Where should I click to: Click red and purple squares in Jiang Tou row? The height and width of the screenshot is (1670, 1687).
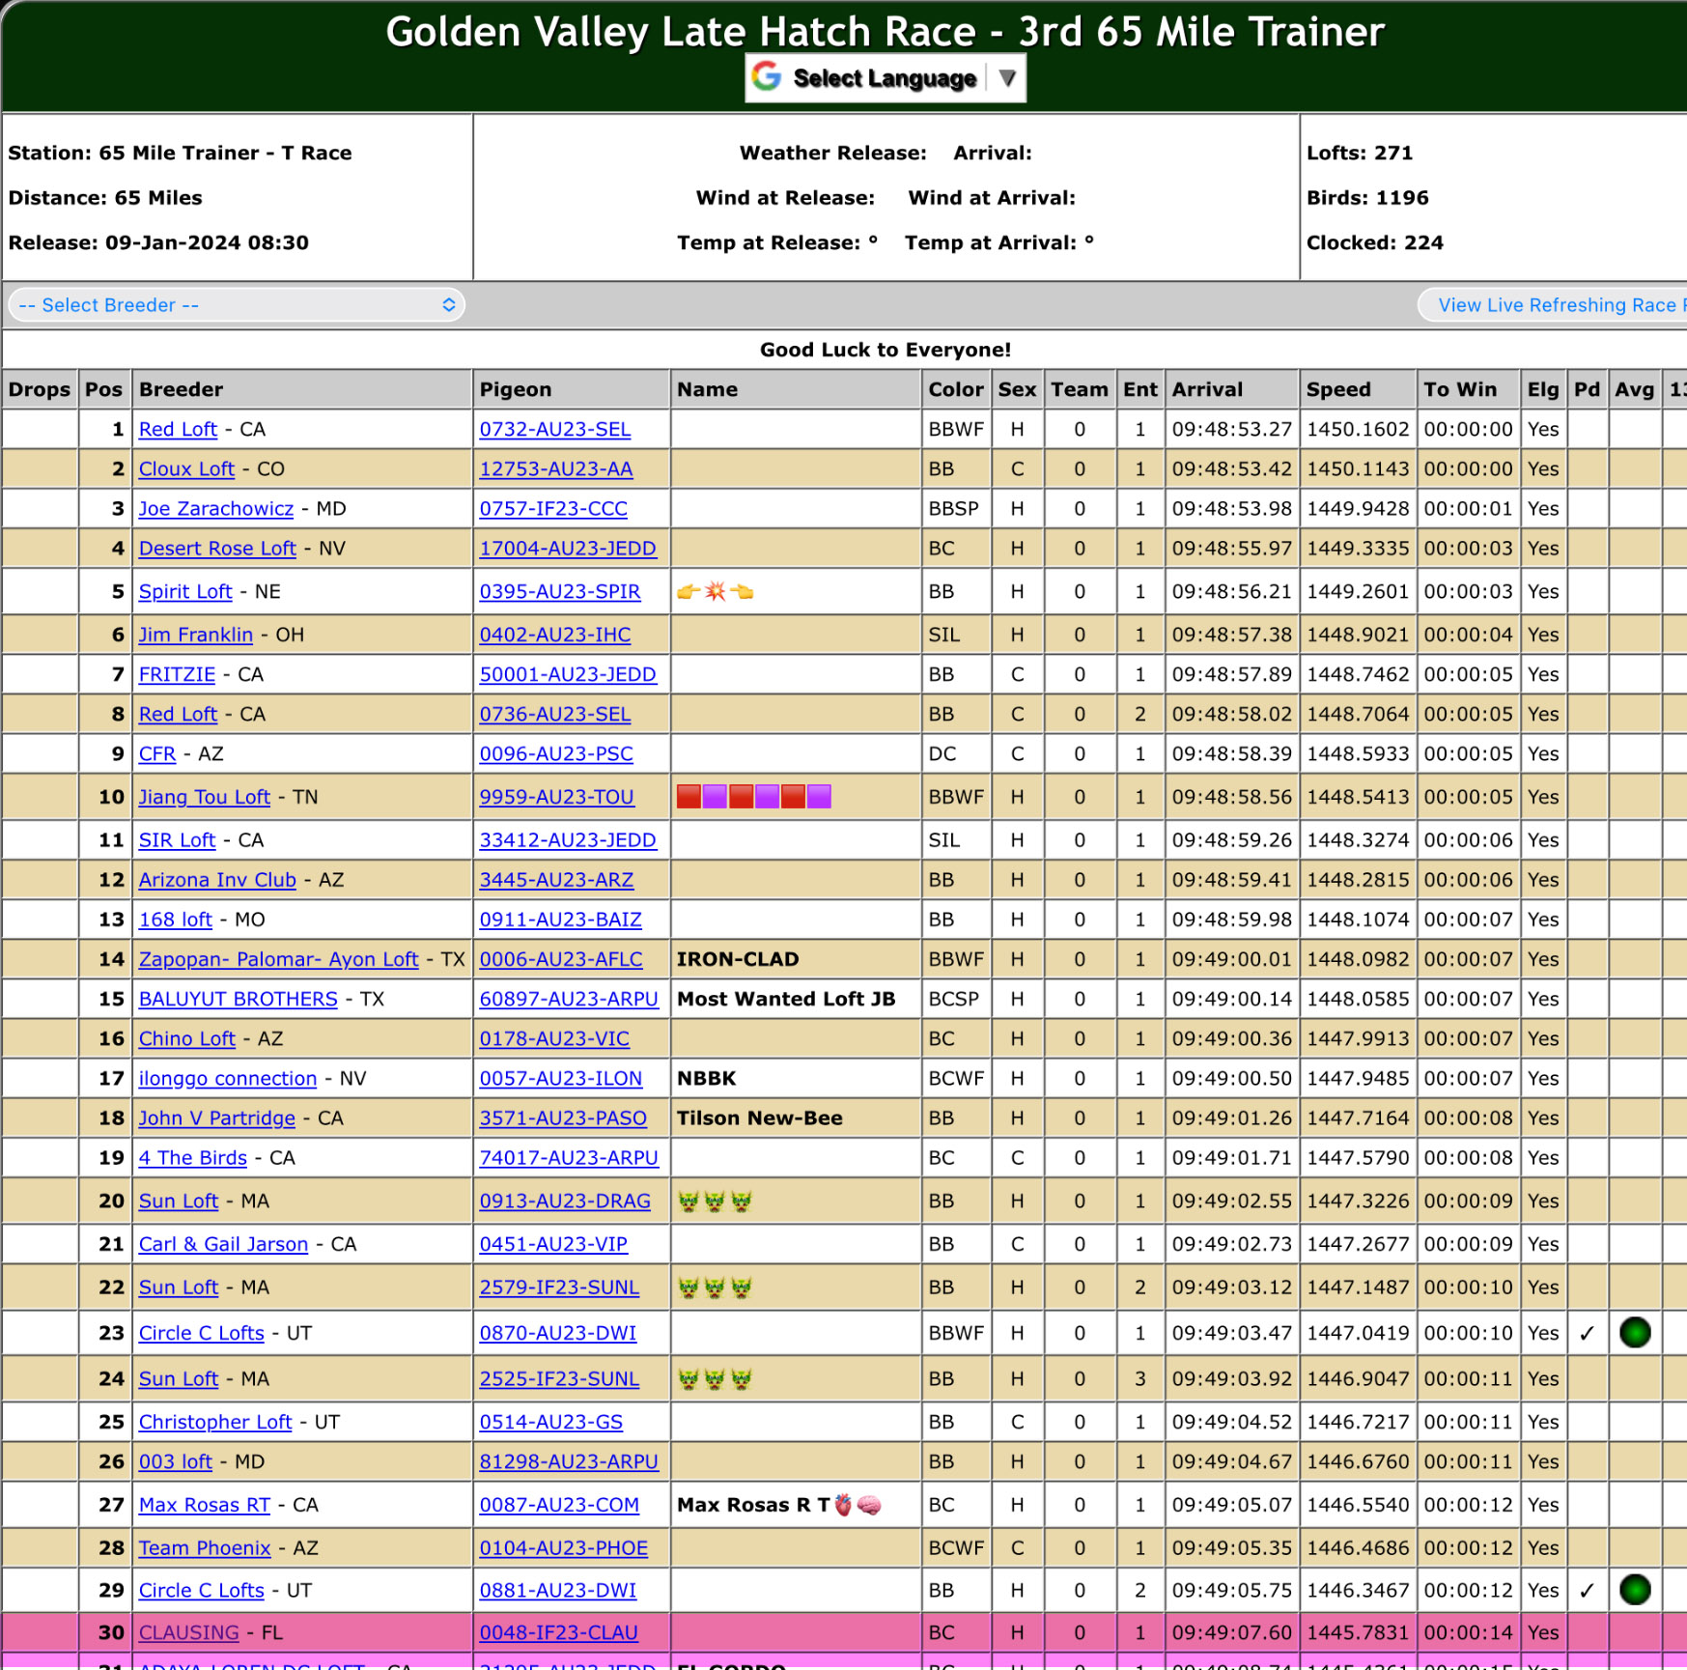click(753, 797)
